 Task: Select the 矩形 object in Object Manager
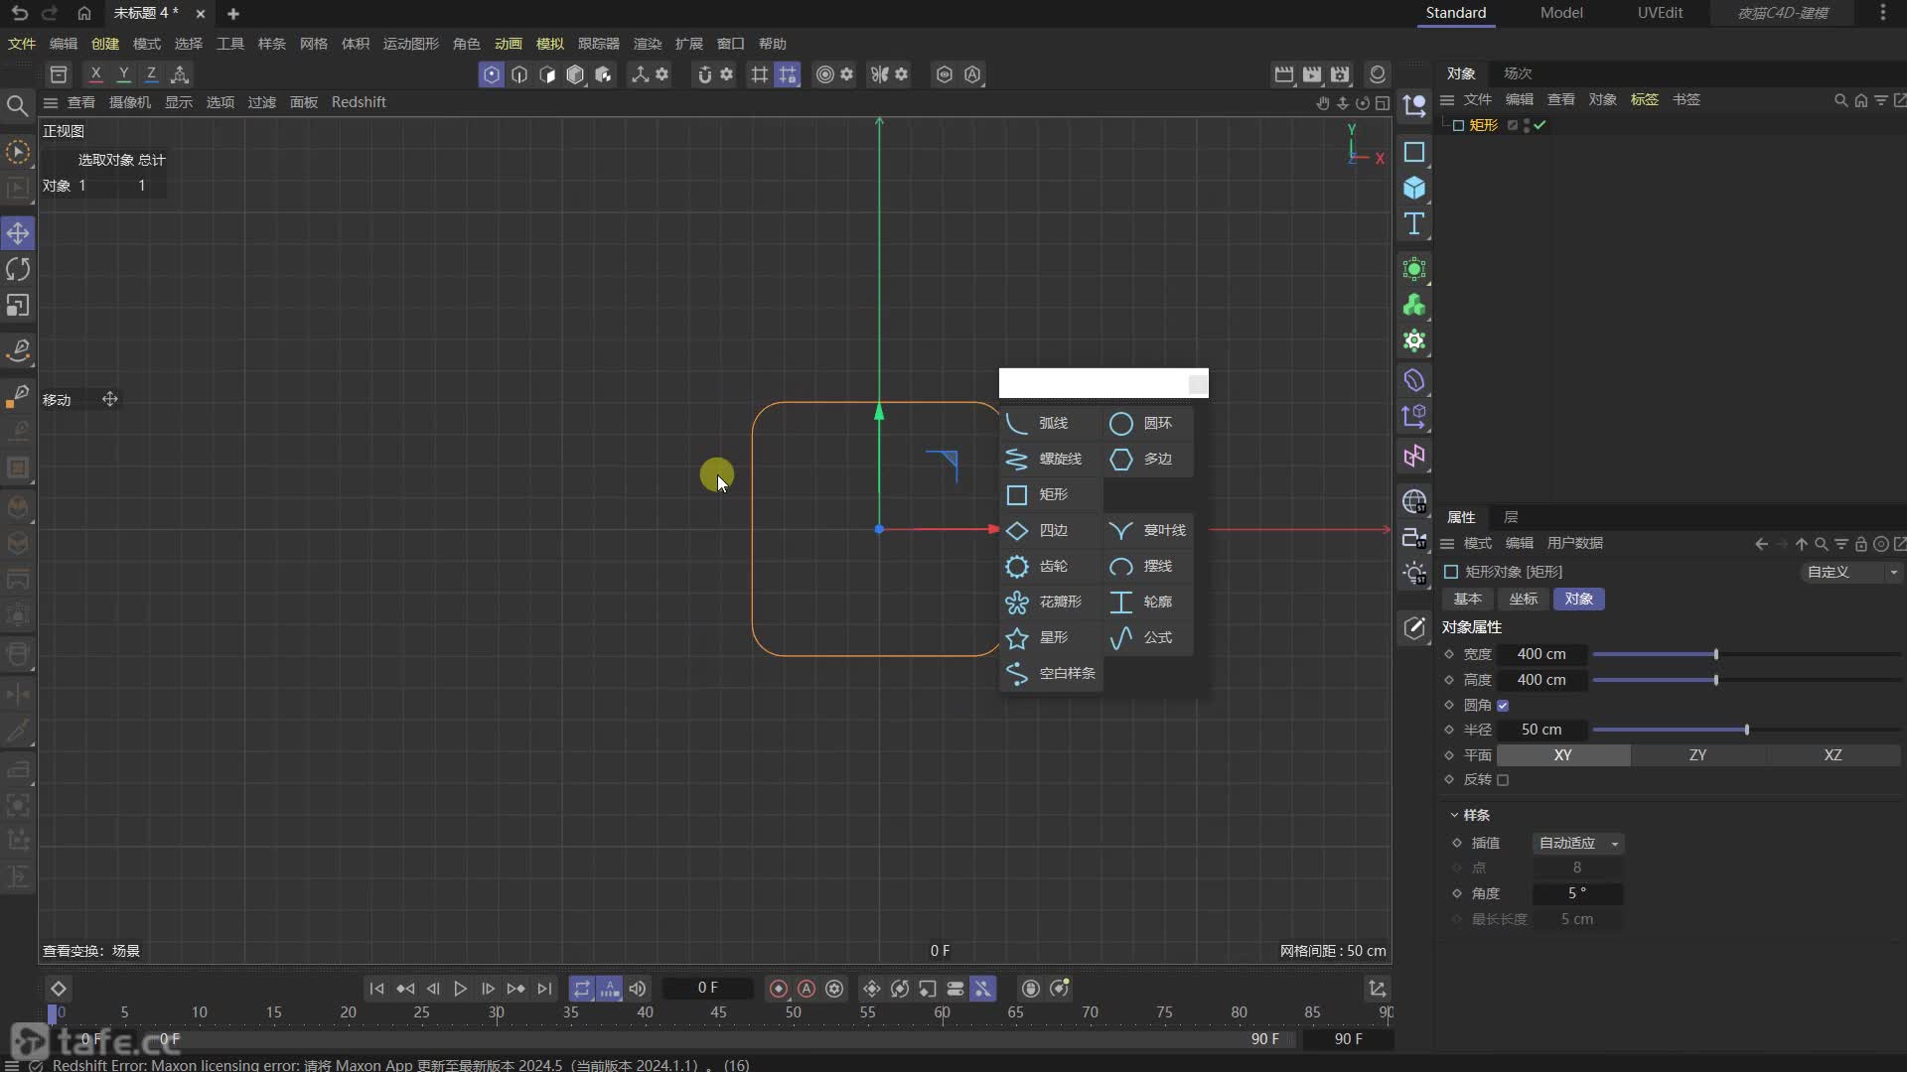point(1483,125)
